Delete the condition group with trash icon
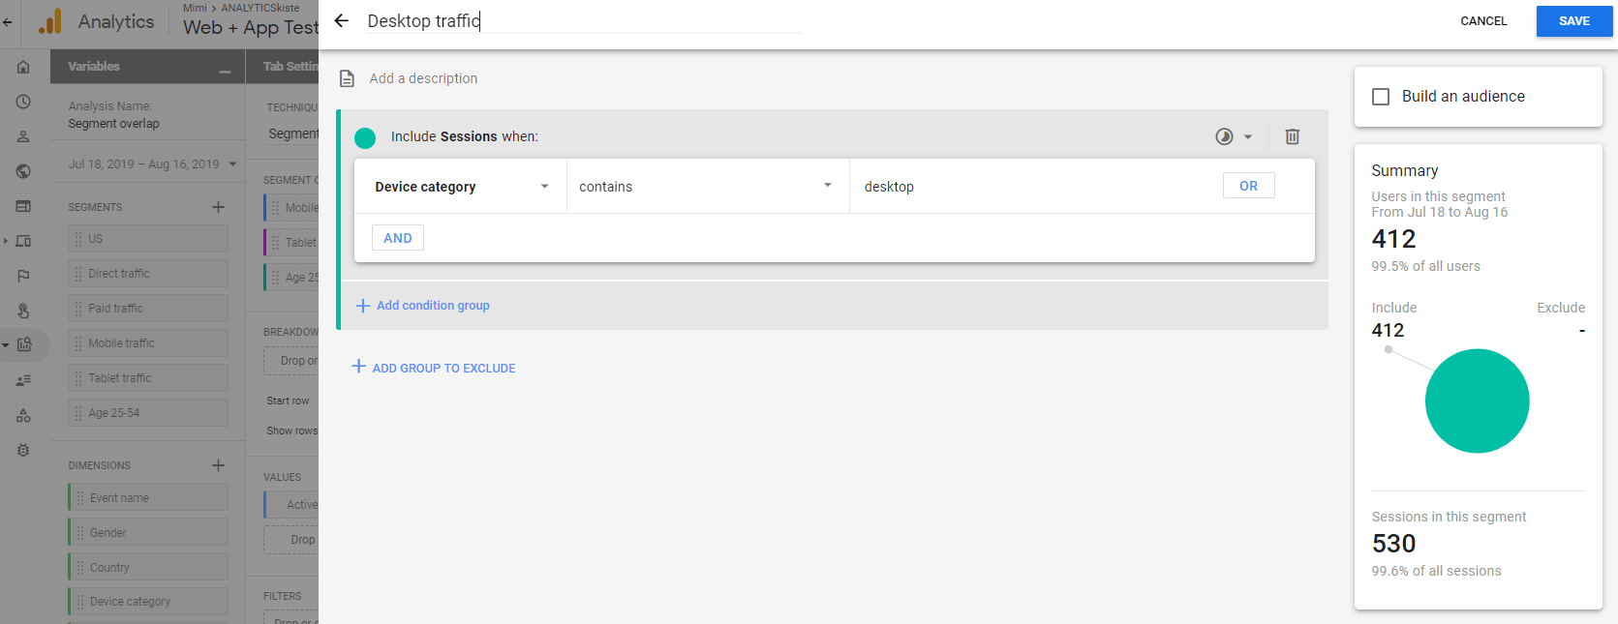 coord(1292,136)
